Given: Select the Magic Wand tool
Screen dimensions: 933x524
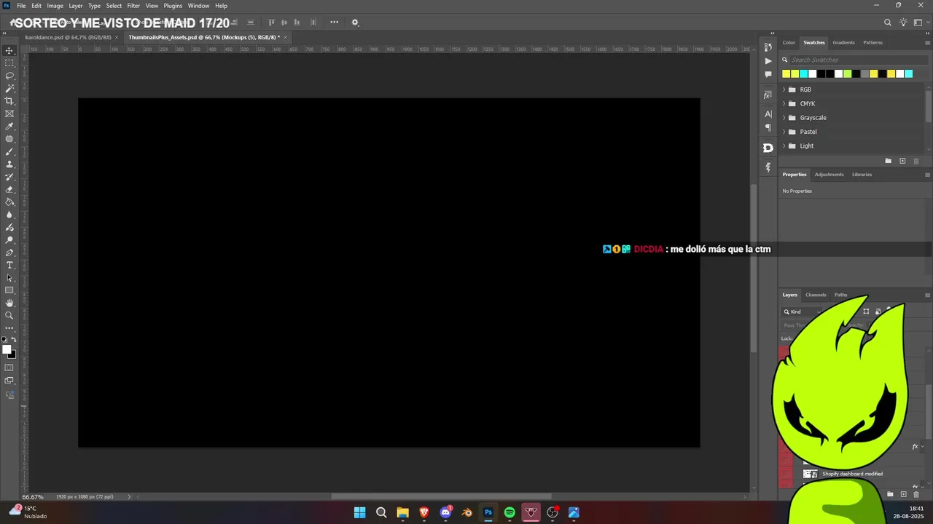Looking at the screenshot, I should click(9, 88).
